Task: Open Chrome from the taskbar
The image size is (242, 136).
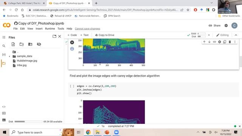Action: coord(88,132)
